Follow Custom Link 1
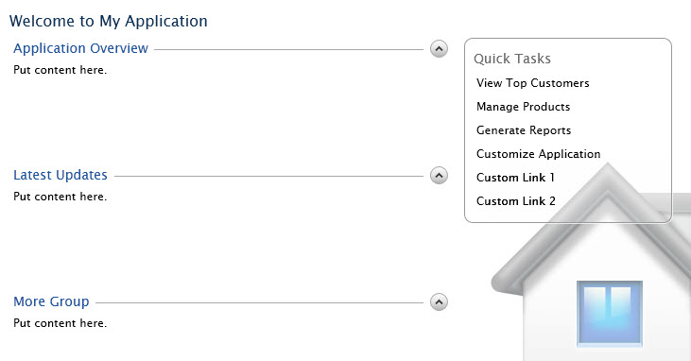The height and width of the screenshot is (361, 691). [515, 178]
